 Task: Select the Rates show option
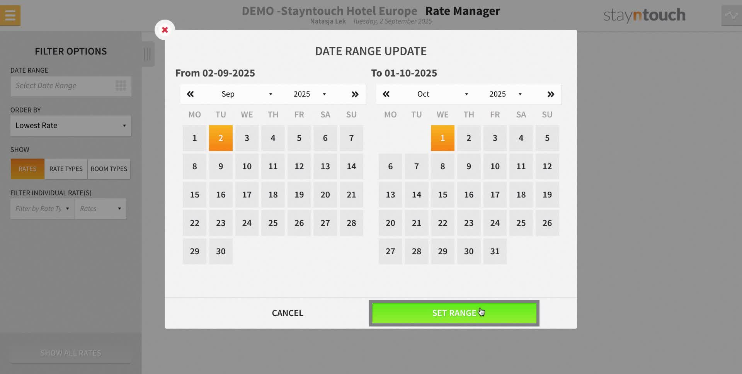[x=27, y=169]
